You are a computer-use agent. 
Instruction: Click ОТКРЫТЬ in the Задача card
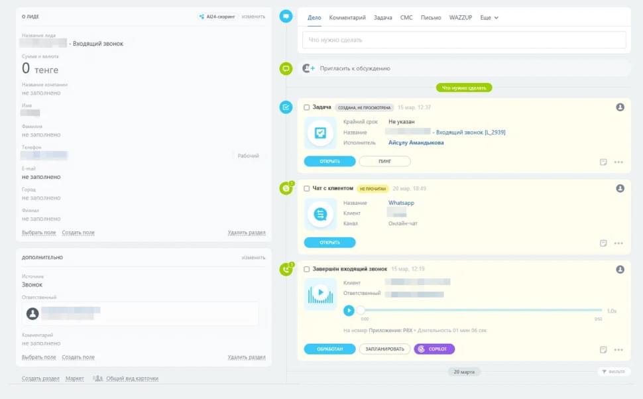click(x=329, y=161)
